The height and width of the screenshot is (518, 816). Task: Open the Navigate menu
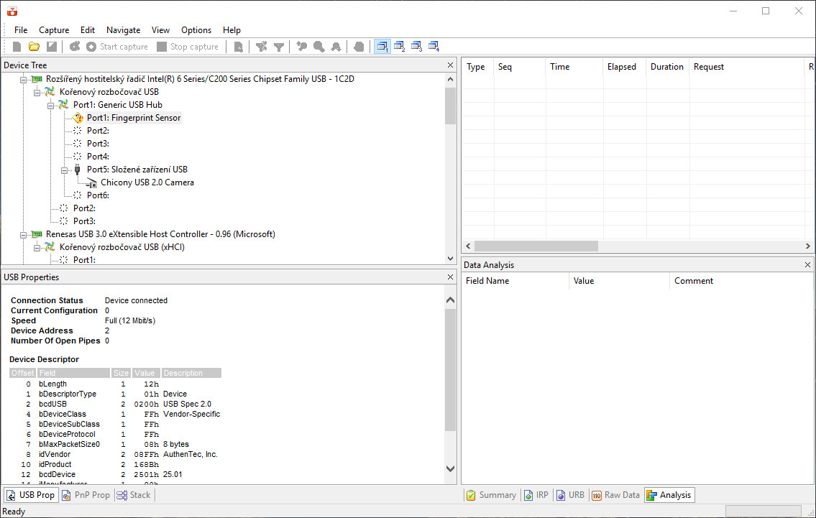tap(124, 30)
